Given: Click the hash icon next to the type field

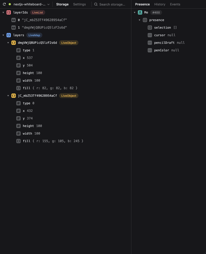Looking at the screenshot, I should click(x=18, y=50).
